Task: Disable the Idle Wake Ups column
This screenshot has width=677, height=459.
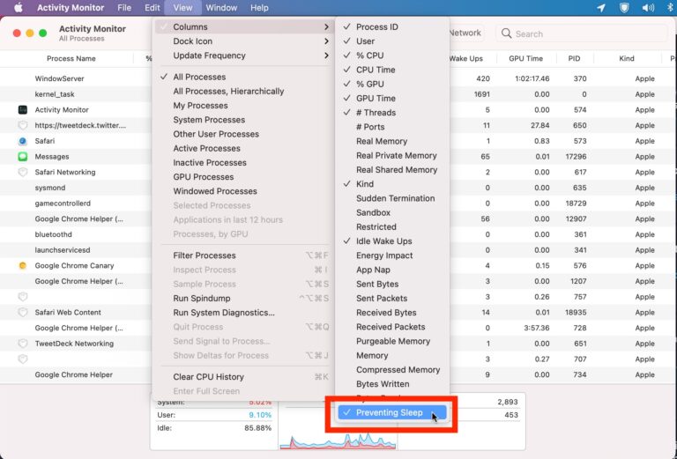Action: [383, 241]
